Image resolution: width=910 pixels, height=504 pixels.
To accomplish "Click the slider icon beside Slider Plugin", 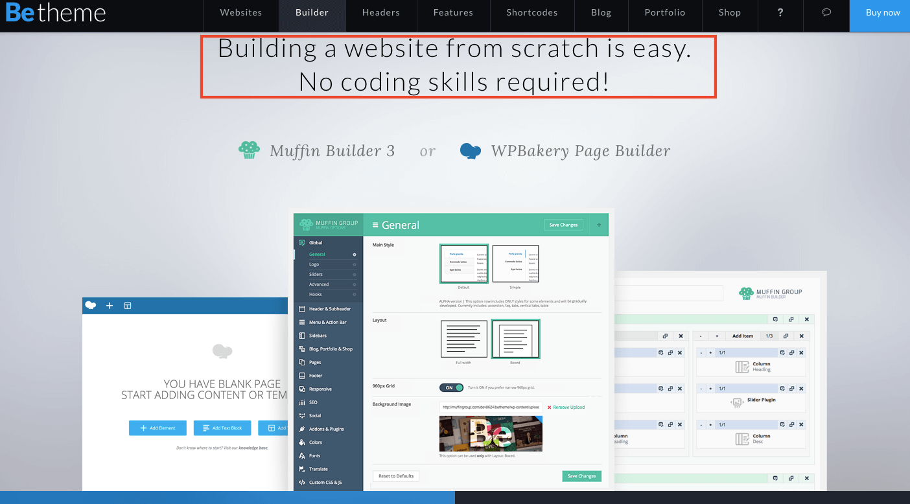I will coord(736,402).
